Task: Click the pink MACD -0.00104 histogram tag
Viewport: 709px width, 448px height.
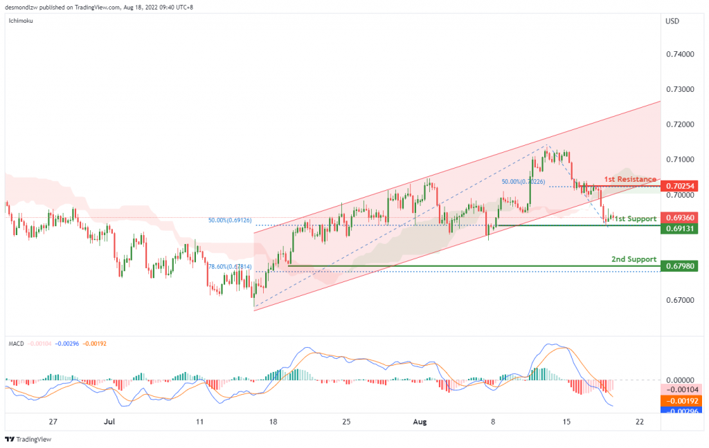Action: 679,390
